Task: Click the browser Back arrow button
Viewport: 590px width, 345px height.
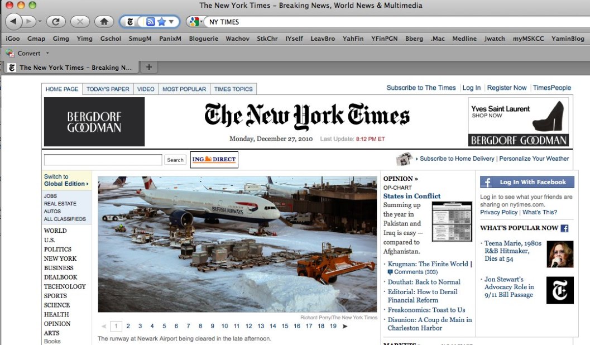Action: coord(14,22)
